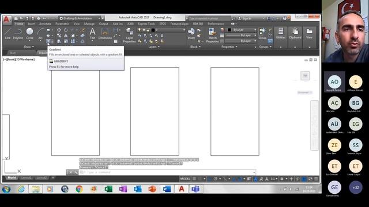Select the Arc tool
The width and height of the screenshot is (369, 207).
(40, 33)
